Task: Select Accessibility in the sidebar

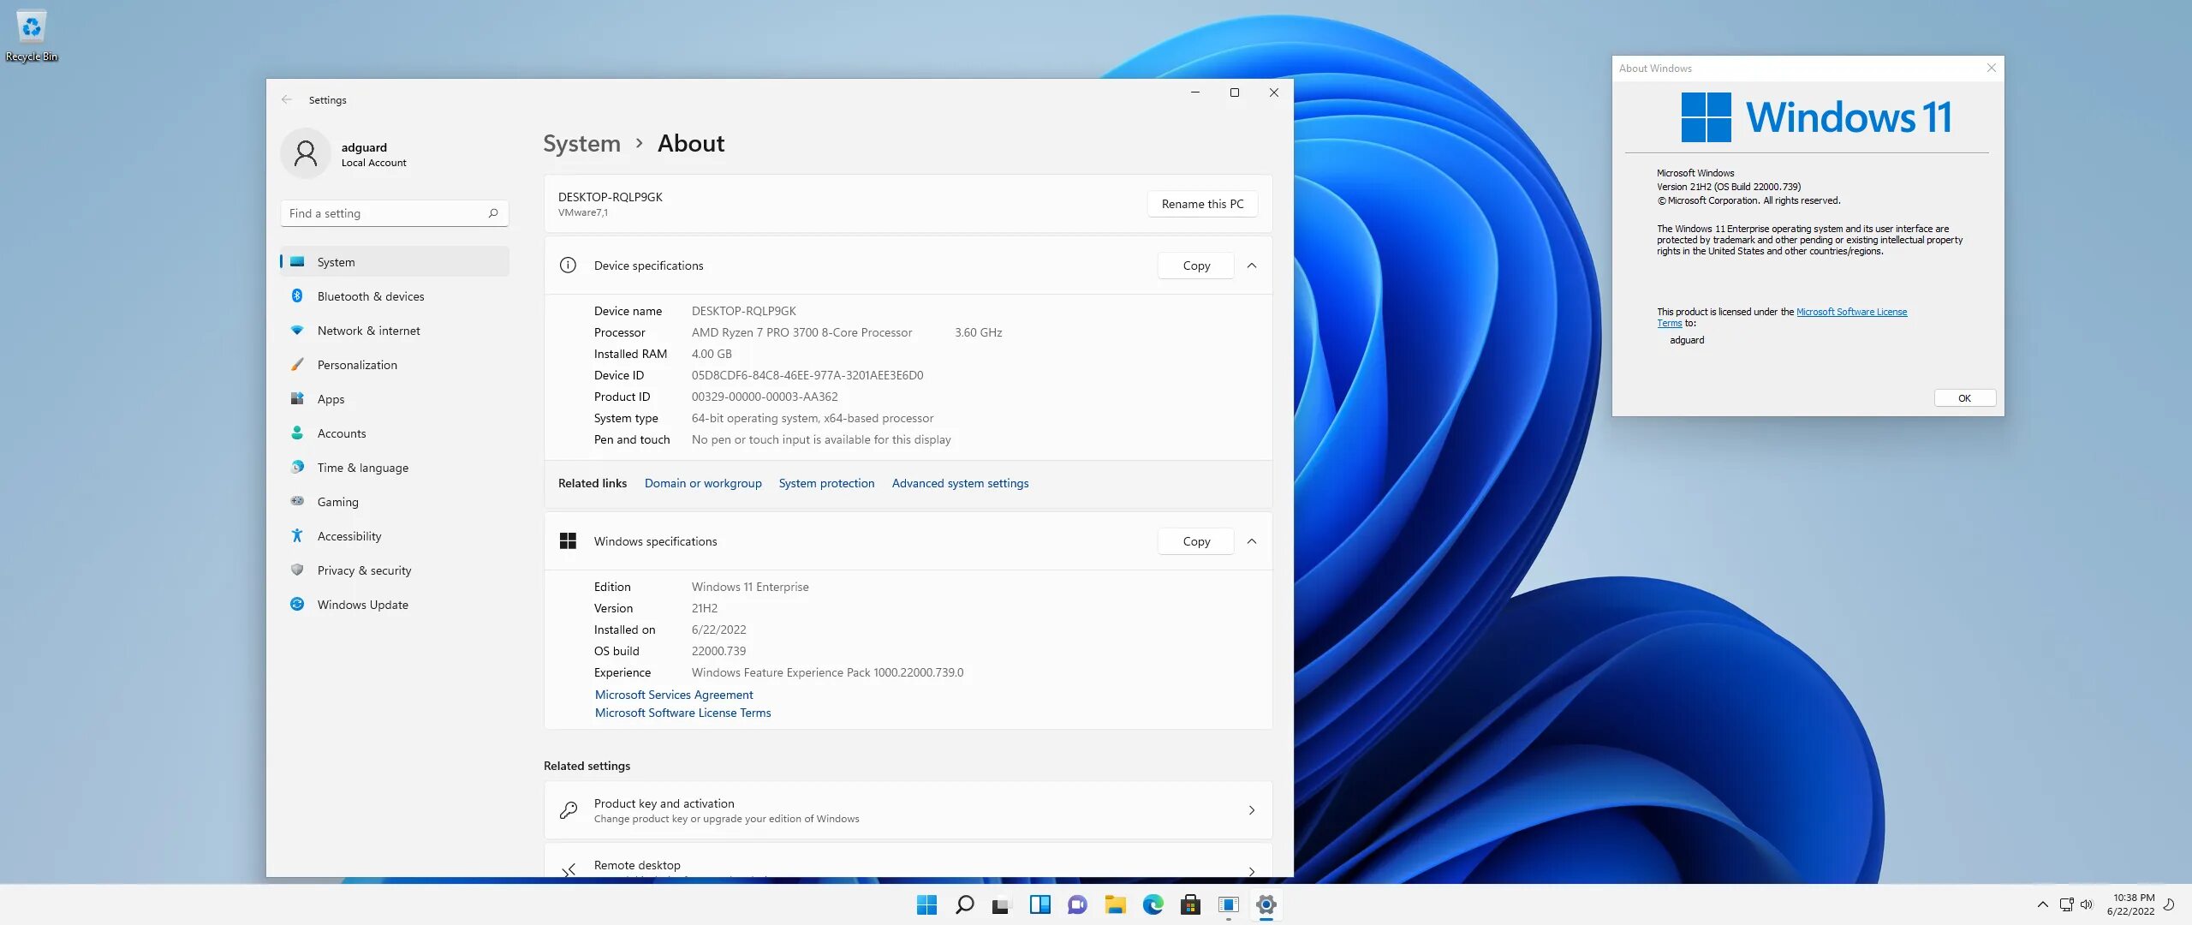Action: [x=348, y=536]
